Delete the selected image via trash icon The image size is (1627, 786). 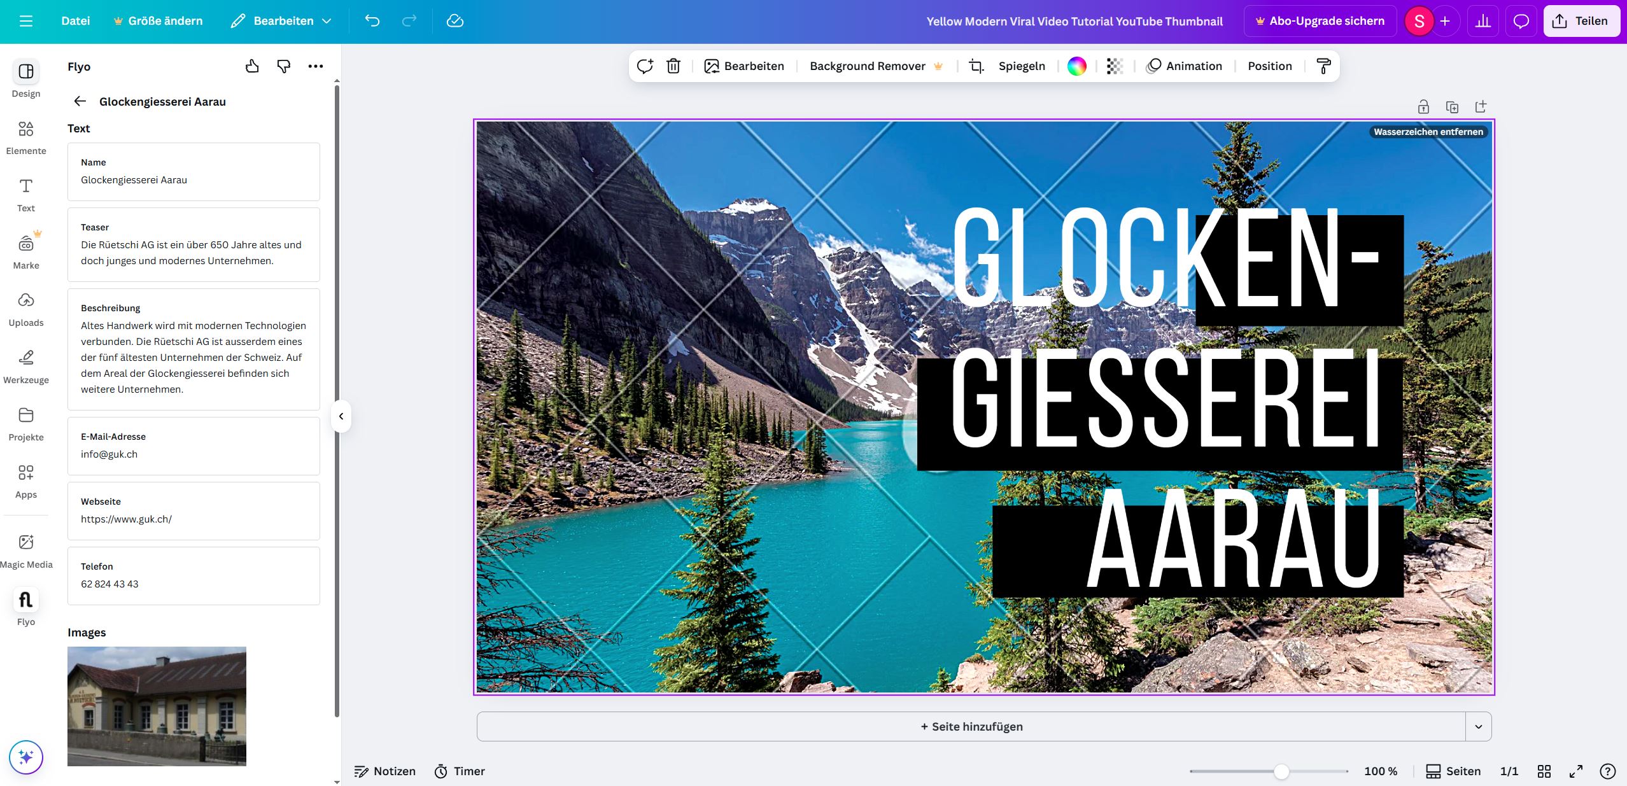pos(673,66)
